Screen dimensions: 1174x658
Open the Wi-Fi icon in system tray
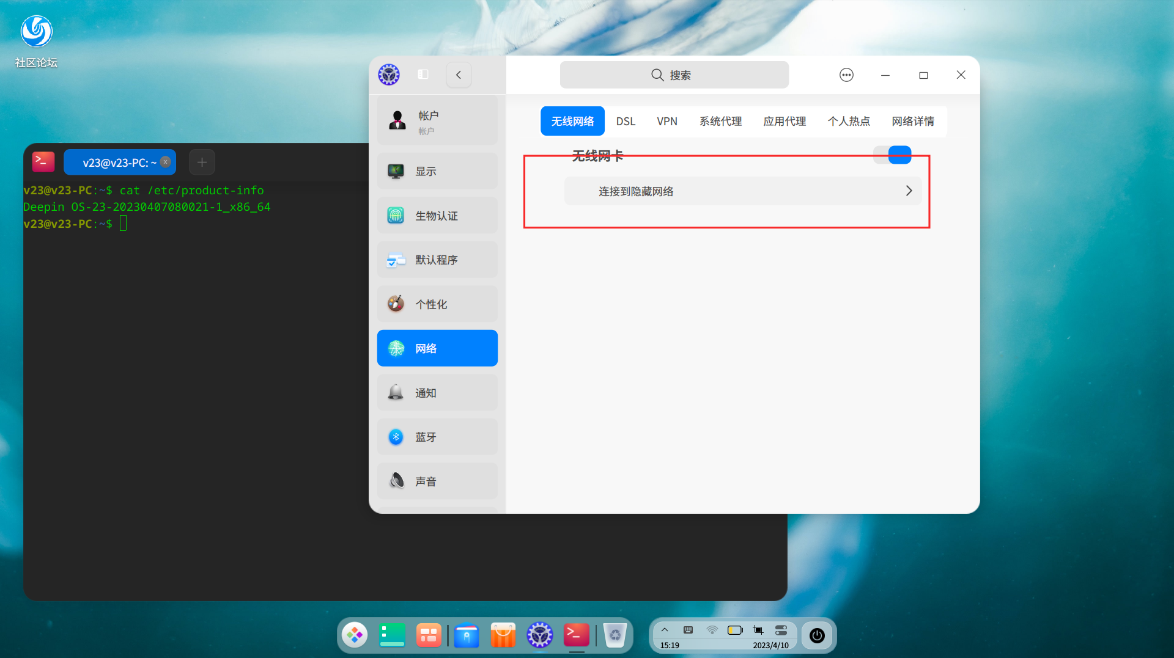point(711,629)
